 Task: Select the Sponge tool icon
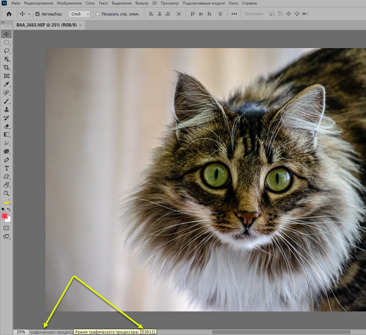point(6,151)
